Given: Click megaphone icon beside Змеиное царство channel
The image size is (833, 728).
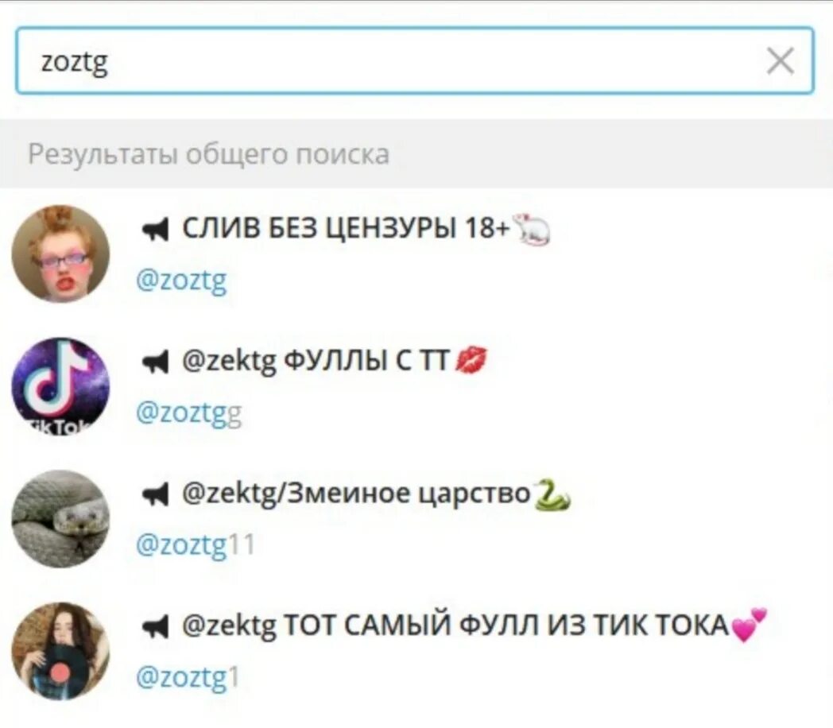Looking at the screenshot, I should point(156,494).
